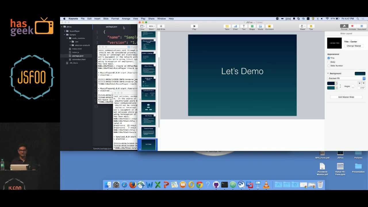Image resolution: width=368 pixels, height=207 pixels.
Task: Open the Share dropdown in toolbar
Action: (302, 26)
